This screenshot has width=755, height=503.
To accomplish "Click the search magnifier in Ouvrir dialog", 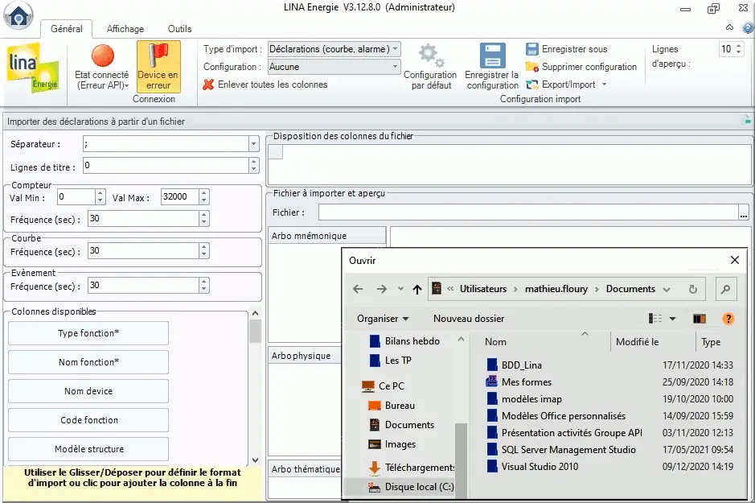I will pos(725,289).
